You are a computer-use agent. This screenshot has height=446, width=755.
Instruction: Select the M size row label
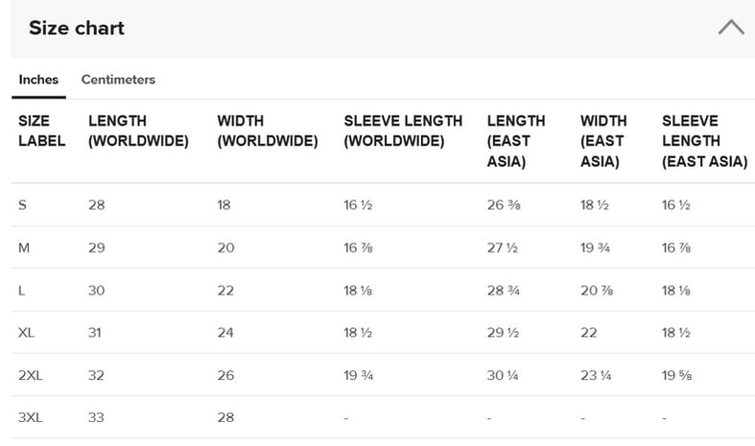pos(24,248)
